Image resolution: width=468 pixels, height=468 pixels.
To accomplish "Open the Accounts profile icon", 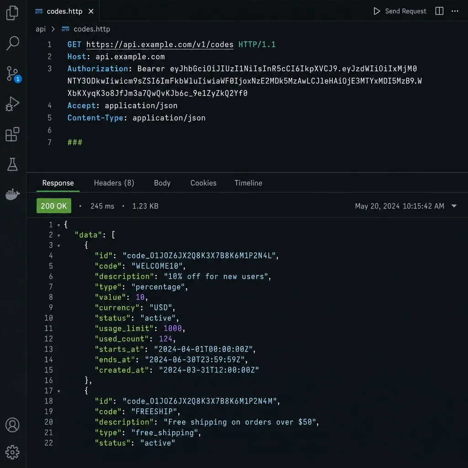I will tap(12, 425).
